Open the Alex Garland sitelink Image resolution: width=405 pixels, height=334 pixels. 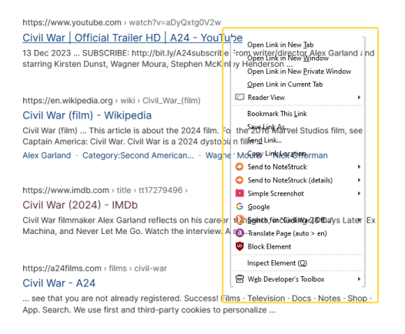tap(47, 155)
